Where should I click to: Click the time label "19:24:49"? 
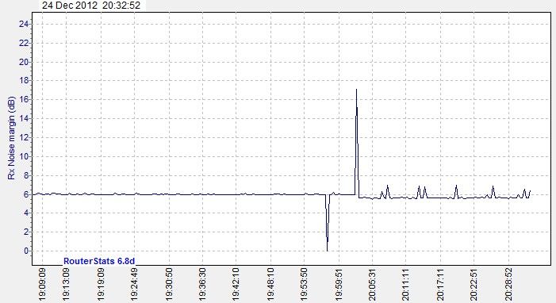pyautogui.click(x=134, y=285)
